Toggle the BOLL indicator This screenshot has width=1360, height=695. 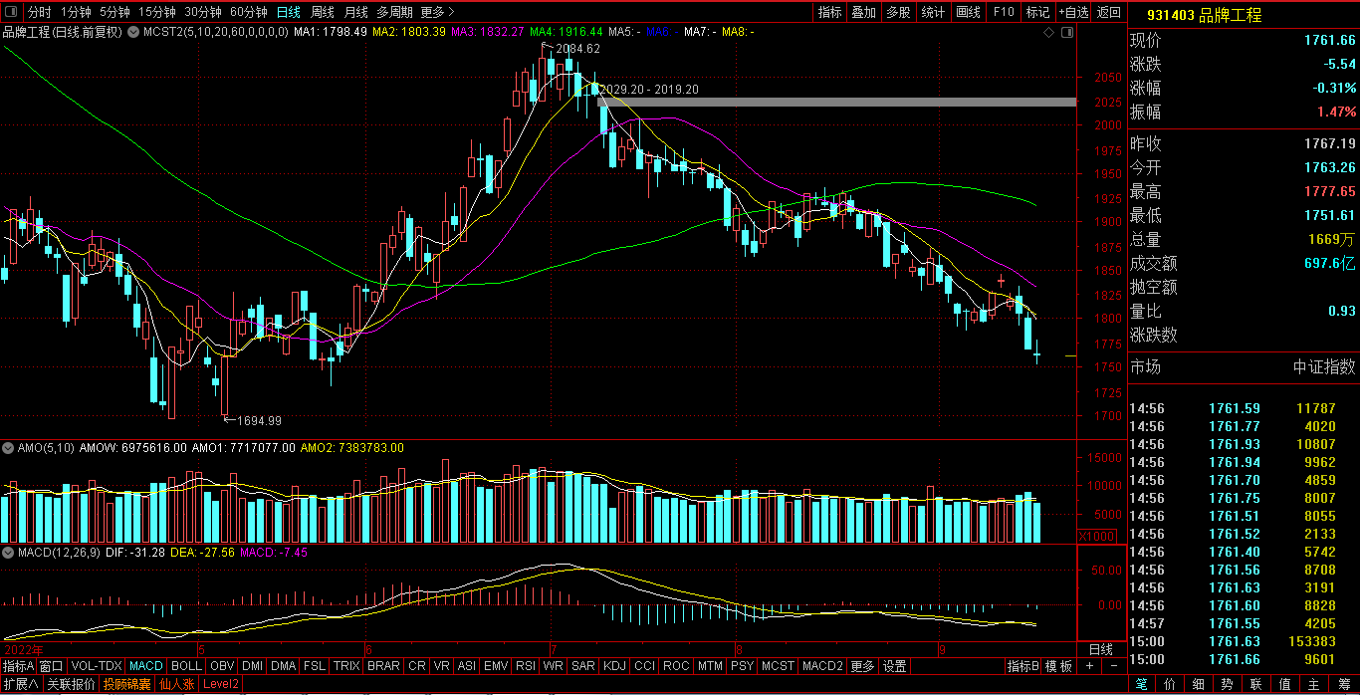(186, 666)
